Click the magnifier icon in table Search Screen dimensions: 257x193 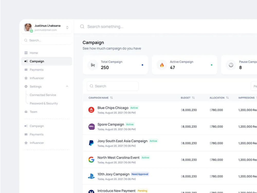(91, 86)
